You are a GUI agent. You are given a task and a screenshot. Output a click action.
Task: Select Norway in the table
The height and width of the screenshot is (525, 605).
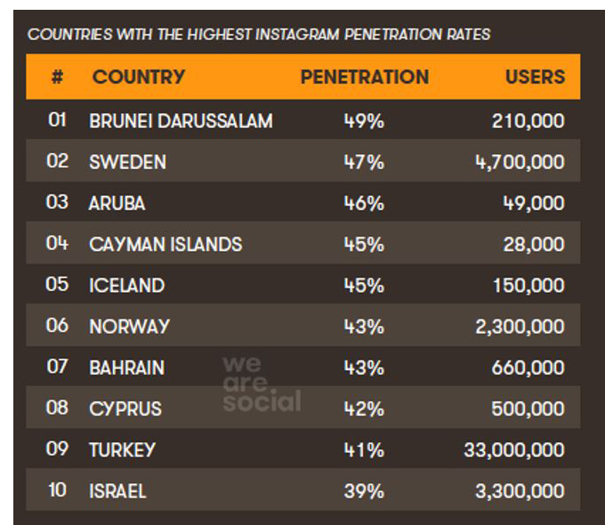[129, 327]
